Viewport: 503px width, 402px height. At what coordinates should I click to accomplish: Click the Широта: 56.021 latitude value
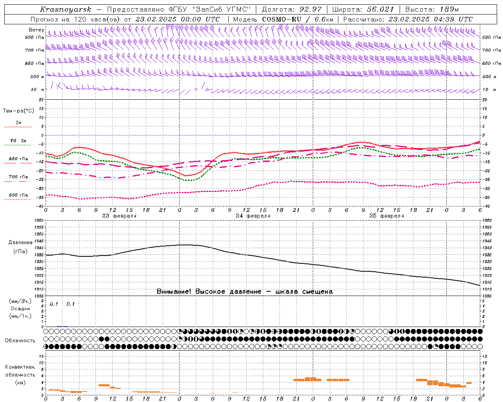[x=363, y=9]
